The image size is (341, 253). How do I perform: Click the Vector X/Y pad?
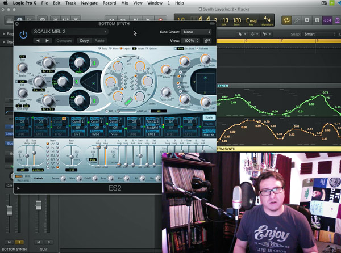coord(205,82)
